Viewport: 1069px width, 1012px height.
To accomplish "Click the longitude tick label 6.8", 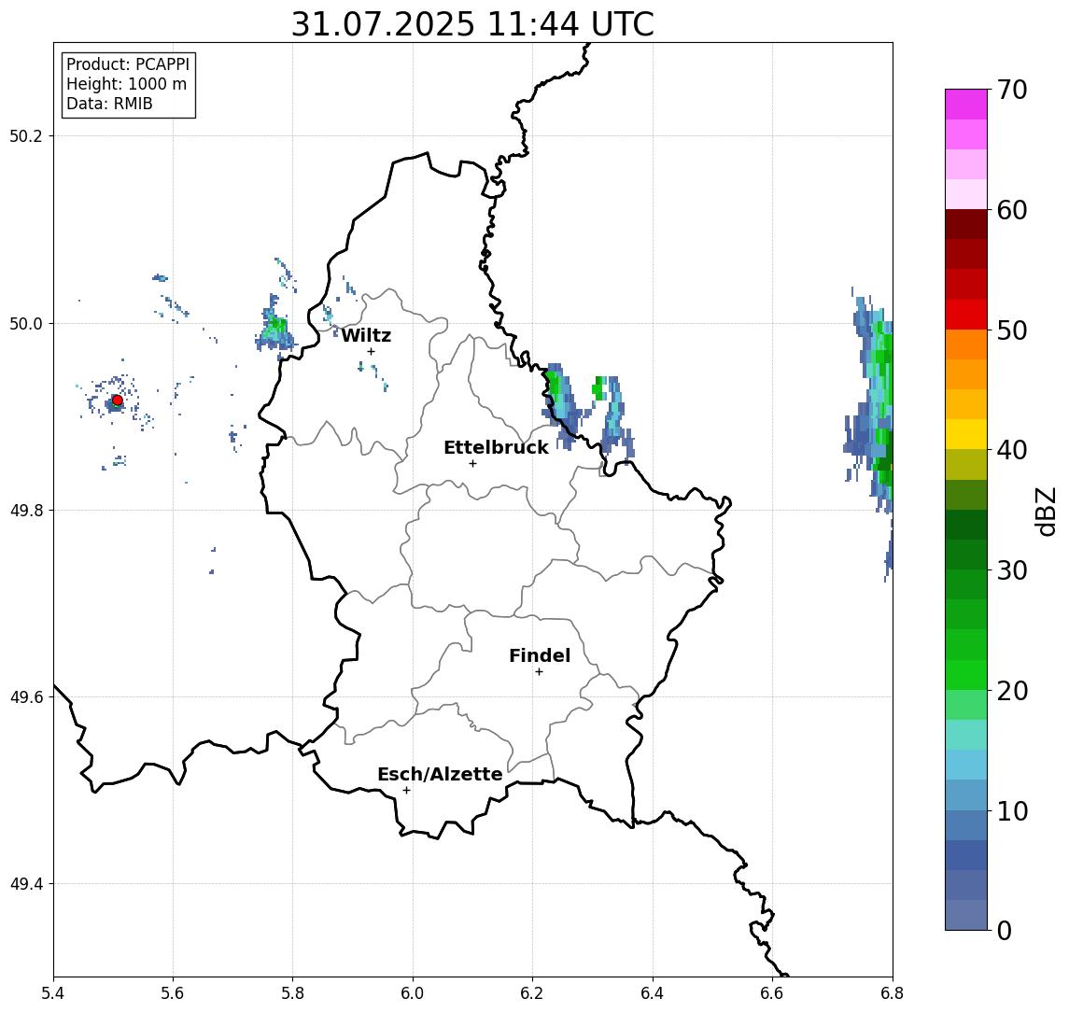I will point(893,993).
